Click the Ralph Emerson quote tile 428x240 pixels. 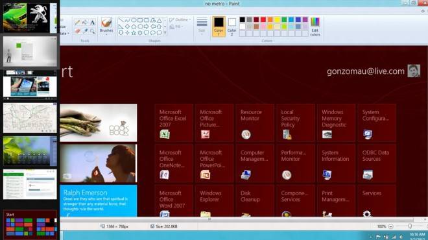(99, 201)
